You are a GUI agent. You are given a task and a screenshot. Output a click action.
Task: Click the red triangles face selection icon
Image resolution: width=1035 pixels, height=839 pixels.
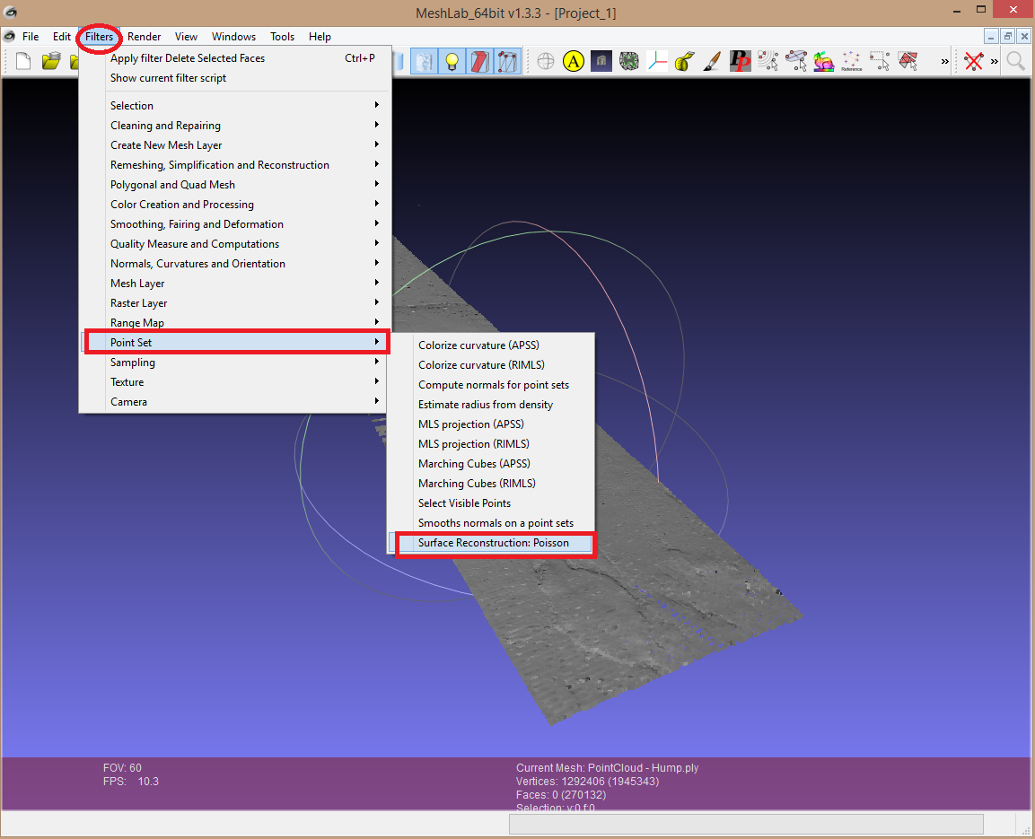908,62
